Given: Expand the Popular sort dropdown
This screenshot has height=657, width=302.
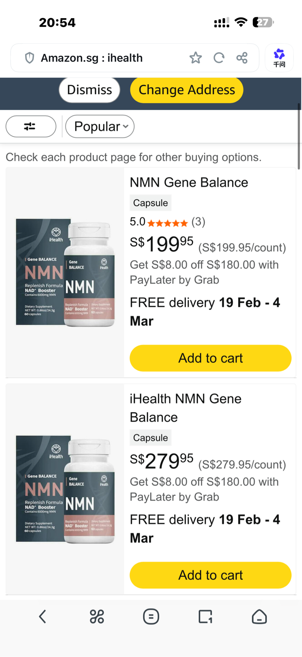Looking at the screenshot, I should coord(100,126).
